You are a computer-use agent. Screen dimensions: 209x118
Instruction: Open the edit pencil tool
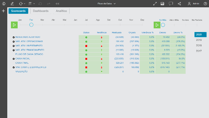click(x=12, y=4)
